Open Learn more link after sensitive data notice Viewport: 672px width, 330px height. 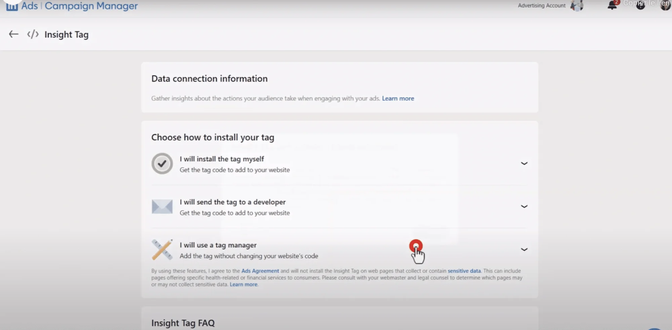click(244, 285)
